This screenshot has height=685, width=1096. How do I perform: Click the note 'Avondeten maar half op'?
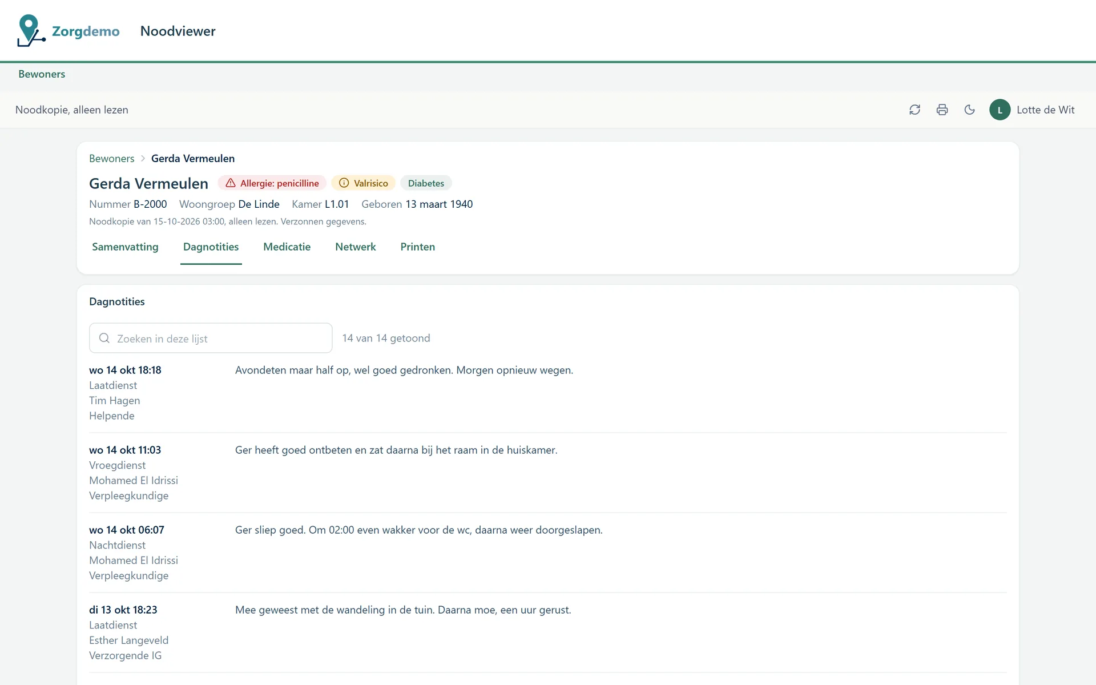[404, 370]
